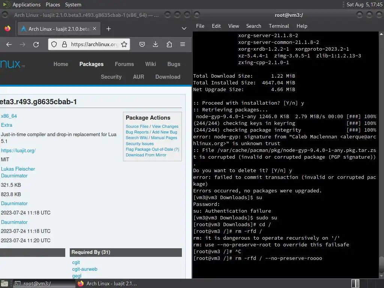Open Lukas Fleischer maintainer link

pyautogui.click(x=18, y=169)
